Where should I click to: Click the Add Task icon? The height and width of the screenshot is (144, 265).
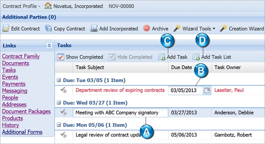pos(162,57)
